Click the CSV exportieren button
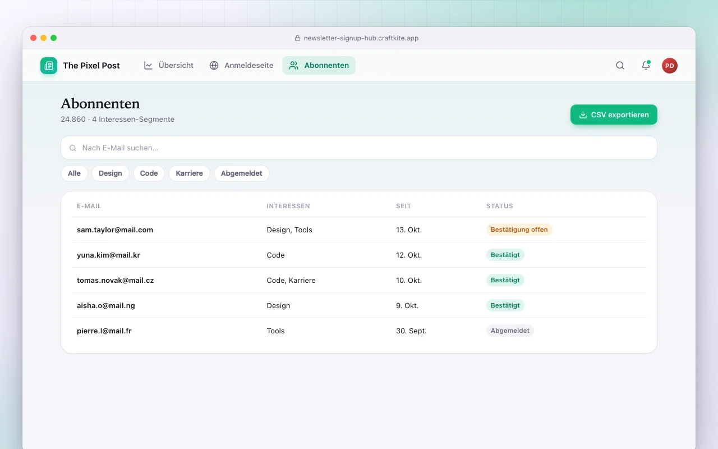Viewport: 718px width, 449px height. pos(614,114)
